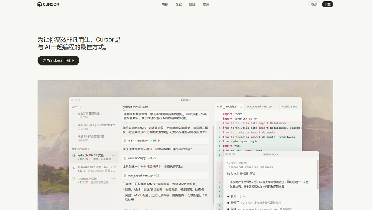Image resolution: width=373 pixels, height=210 pixels.
Task: Click check icon beside 生物信息学工具
Action: click(74, 179)
